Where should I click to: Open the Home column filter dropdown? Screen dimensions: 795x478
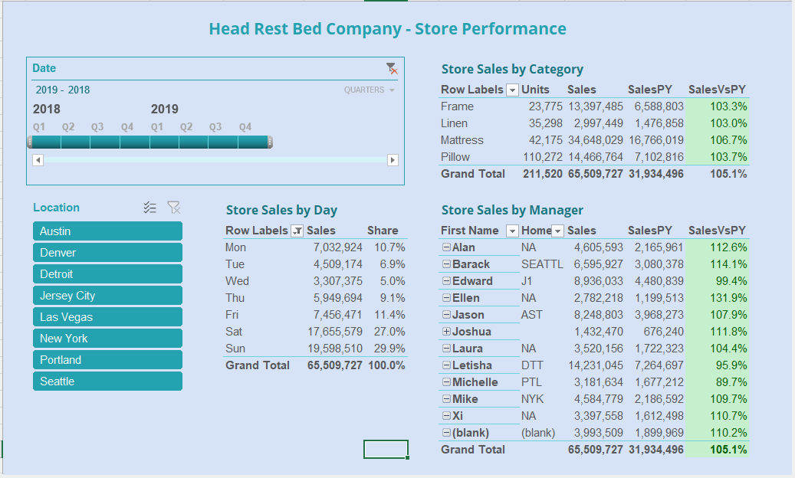tap(558, 231)
